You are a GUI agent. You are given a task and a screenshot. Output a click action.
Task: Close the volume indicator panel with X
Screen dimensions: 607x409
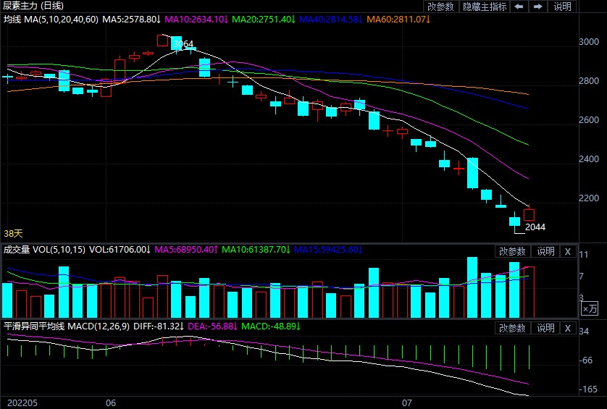567,251
